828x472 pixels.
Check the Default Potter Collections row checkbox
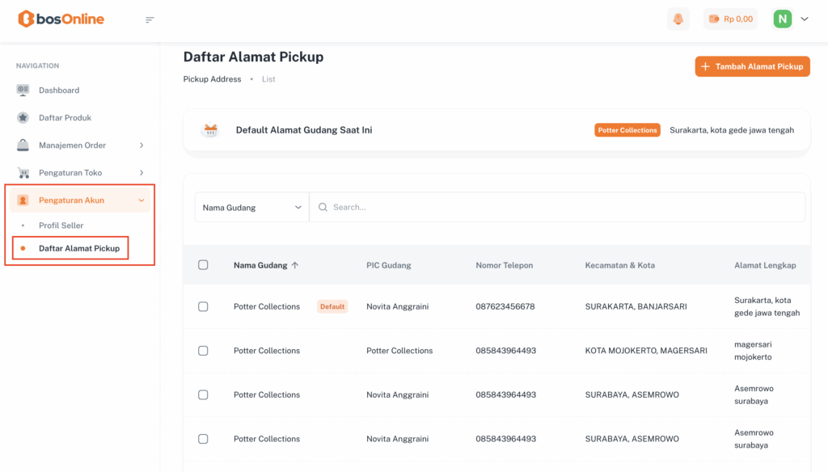(x=203, y=306)
